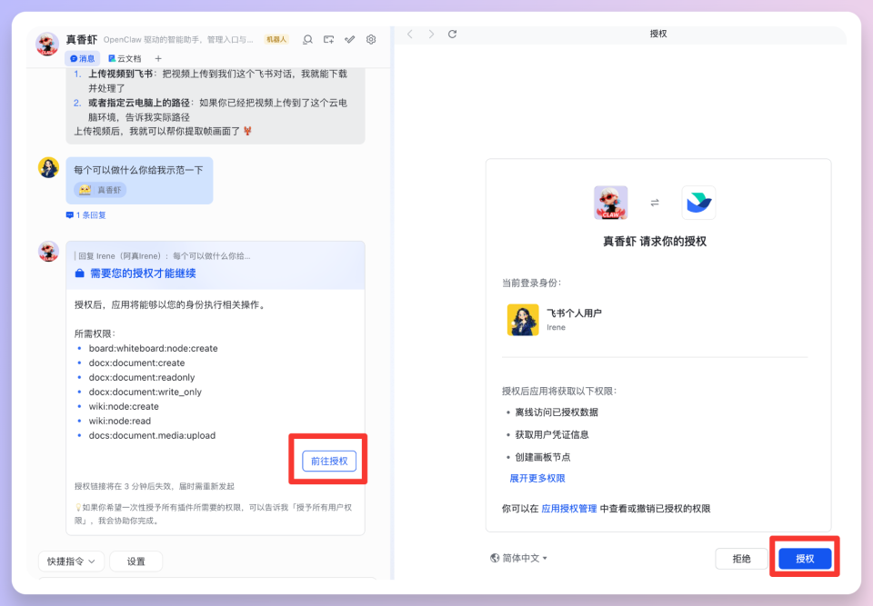Click the forward arrow in authorization panel
The image size is (873, 606).
click(x=431, y=34)
